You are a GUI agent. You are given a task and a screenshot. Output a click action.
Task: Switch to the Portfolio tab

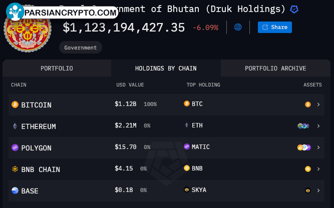tap(57, 68)
